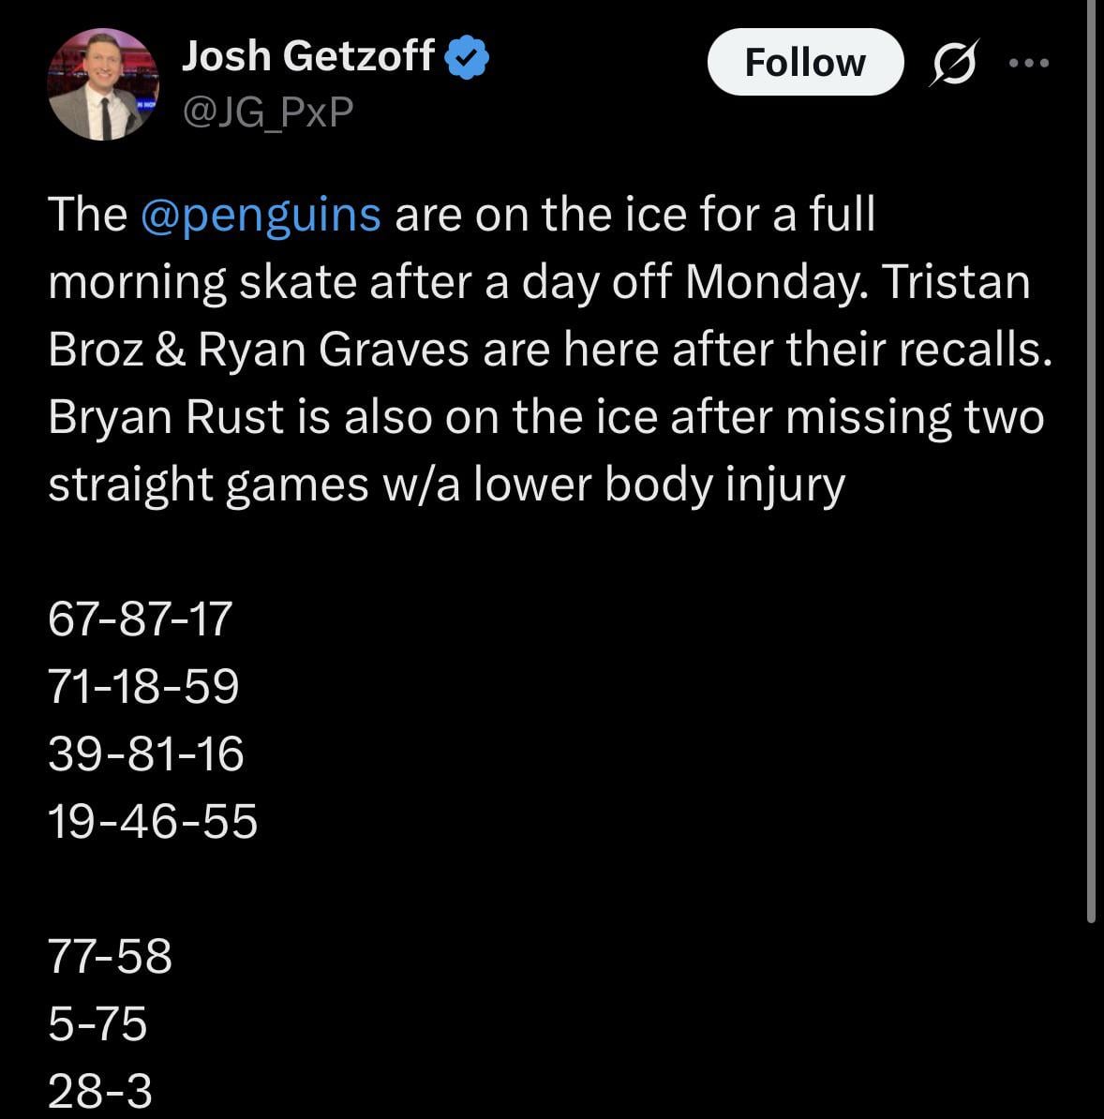This screenshot has width=1104, height=1119.
Task: Open Josh Getzoff's profile picture
Action: [x=102, y=84]
